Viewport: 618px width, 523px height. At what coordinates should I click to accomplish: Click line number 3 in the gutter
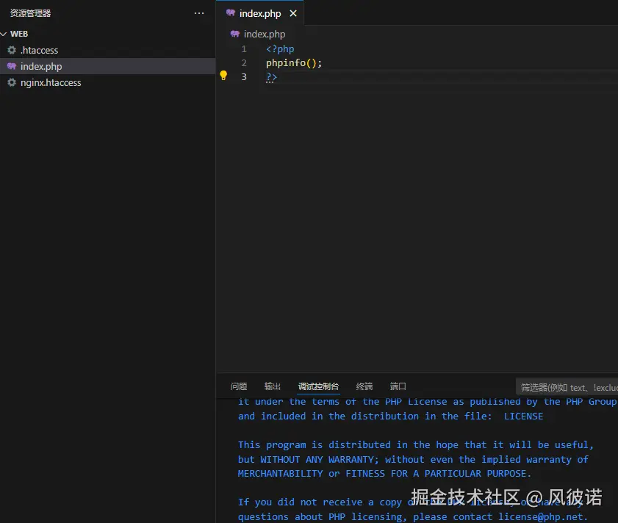244,77
